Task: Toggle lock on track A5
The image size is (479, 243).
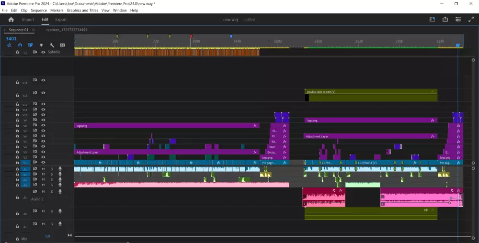Action: tap(17, 198)
